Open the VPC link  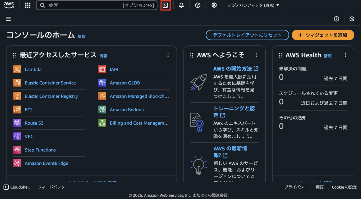point(29,136)
